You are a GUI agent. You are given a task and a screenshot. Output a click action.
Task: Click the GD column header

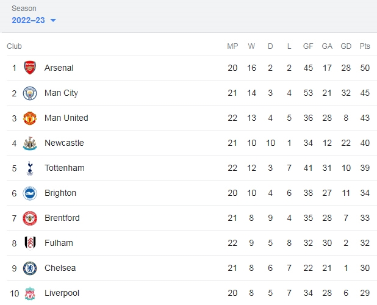pos(346,46)
